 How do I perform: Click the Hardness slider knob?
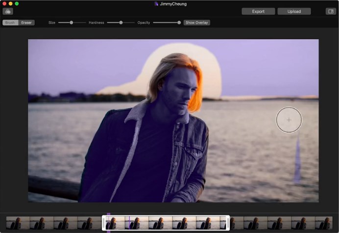[x=121, y=22]
